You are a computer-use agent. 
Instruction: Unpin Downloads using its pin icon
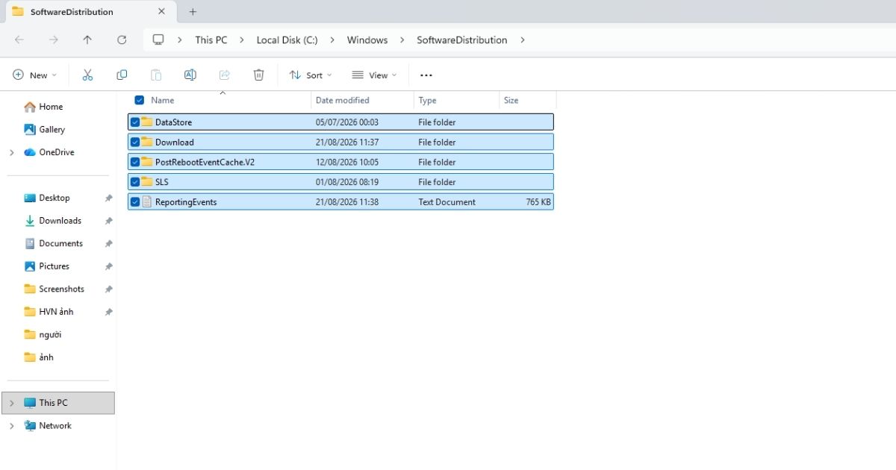tap(108, 221)
